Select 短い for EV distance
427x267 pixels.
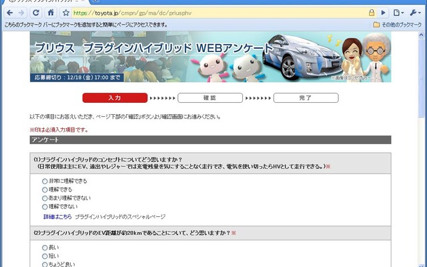[x=45, y=256]
